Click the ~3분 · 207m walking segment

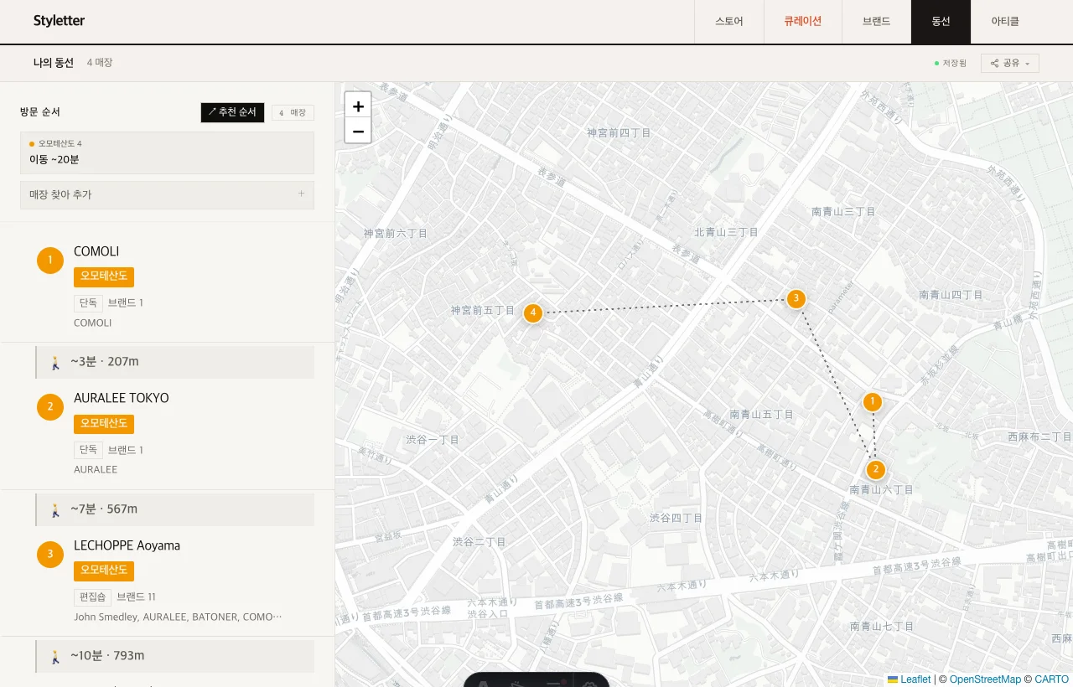(175, 362)
